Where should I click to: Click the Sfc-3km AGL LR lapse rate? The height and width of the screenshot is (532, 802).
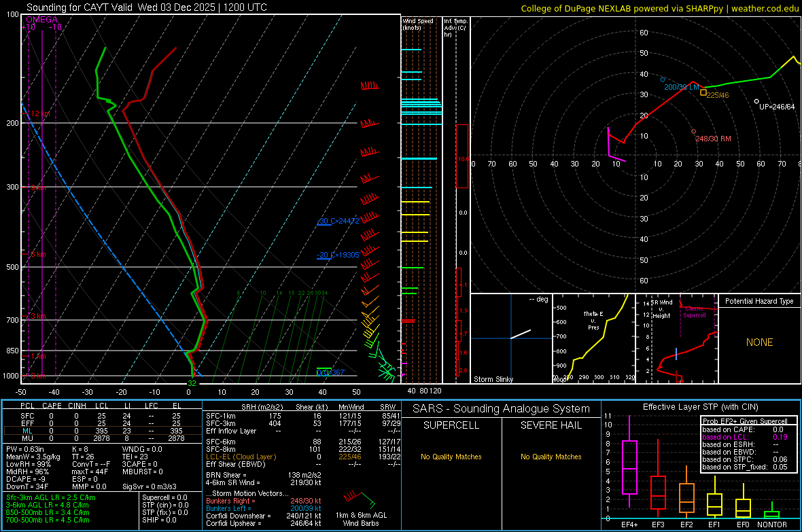tap(51, 497)
